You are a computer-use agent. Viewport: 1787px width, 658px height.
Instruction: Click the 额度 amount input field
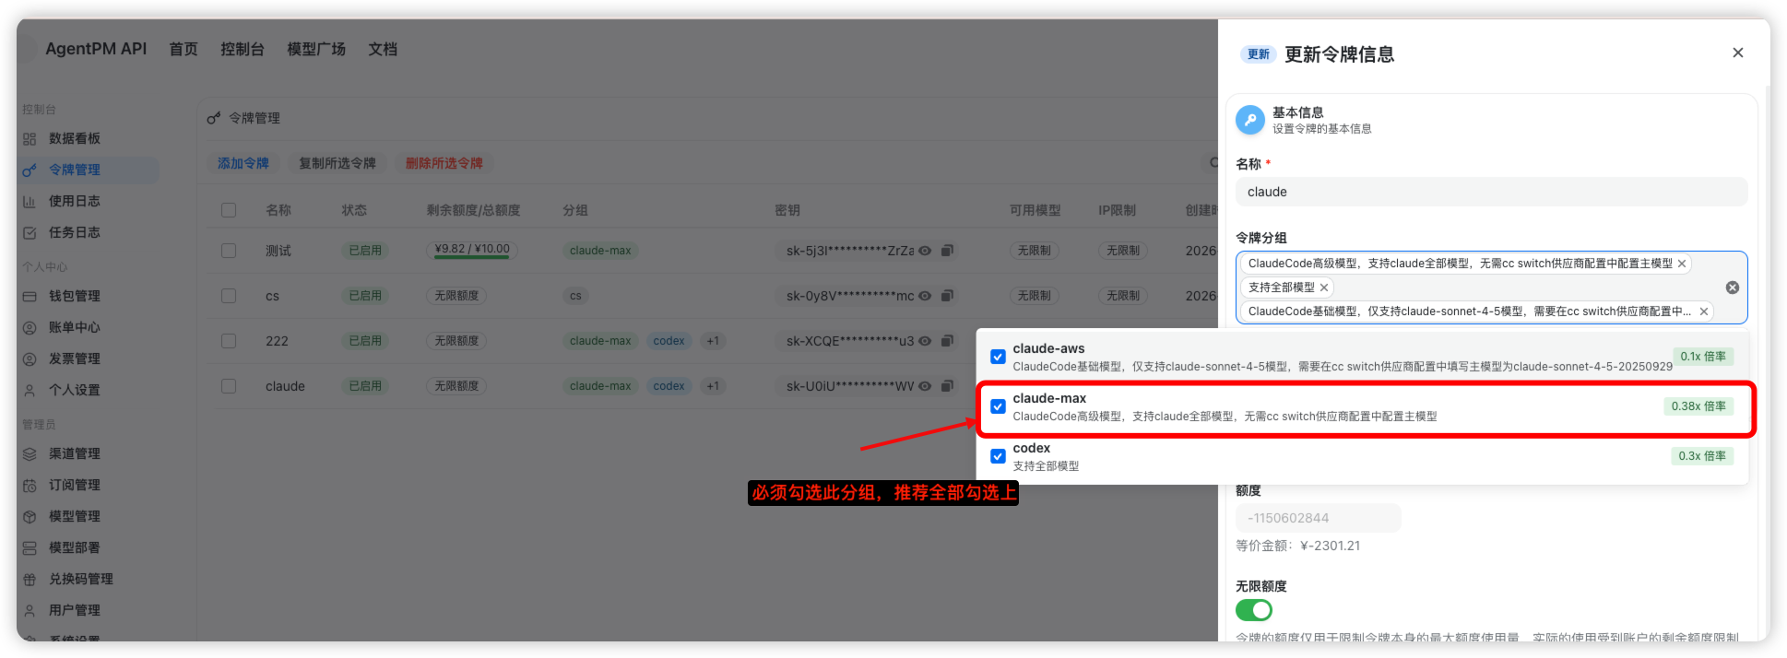point(1318,518)
